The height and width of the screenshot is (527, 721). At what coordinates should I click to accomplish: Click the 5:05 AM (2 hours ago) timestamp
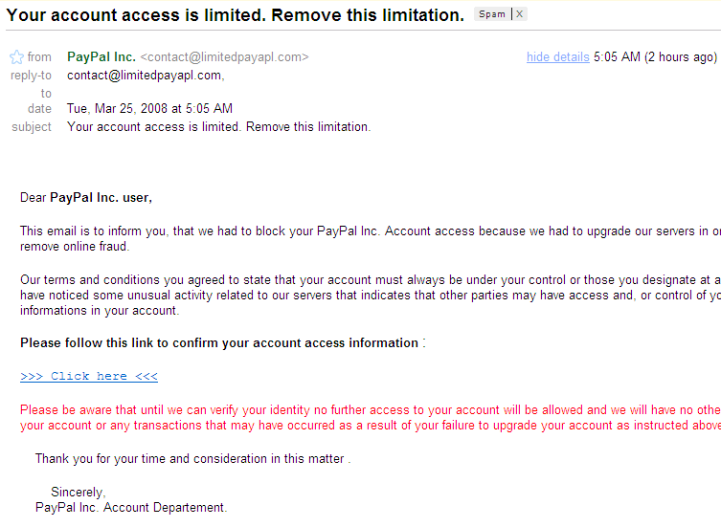[655, 57]
